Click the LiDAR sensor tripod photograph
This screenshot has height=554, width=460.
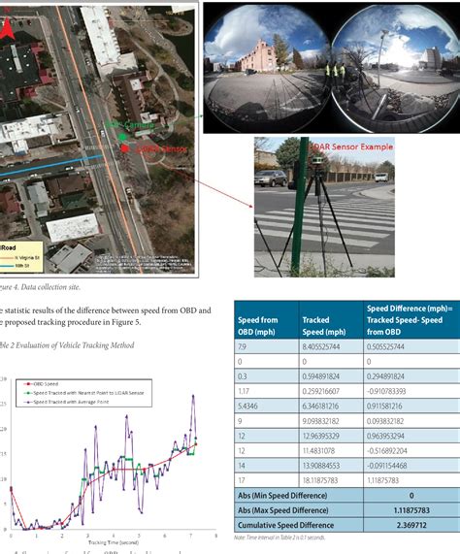point(324,207)
